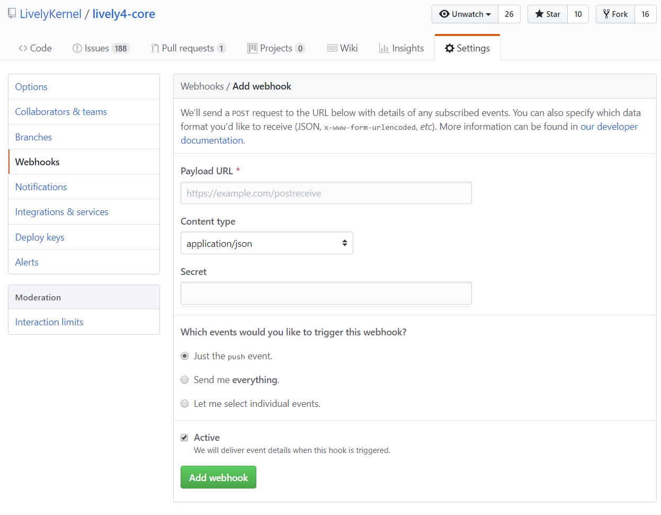Image resolution: width=661 pixels, height=515 pixels.
Task: Open the Content type dropdown
Action: [x=266, y=243]
